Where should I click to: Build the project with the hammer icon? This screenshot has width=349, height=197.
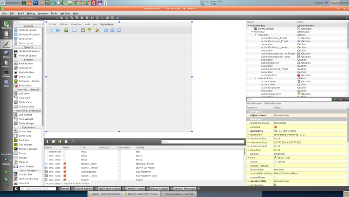pos(6,186)
